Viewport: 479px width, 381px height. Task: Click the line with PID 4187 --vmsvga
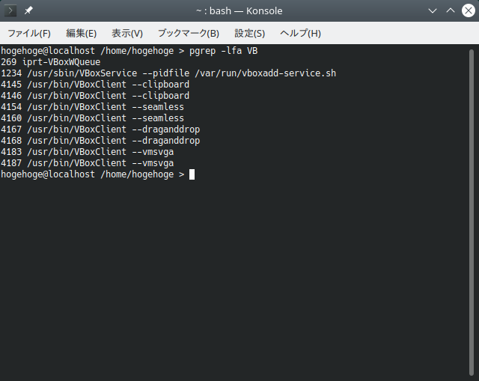tap(87, 163)
